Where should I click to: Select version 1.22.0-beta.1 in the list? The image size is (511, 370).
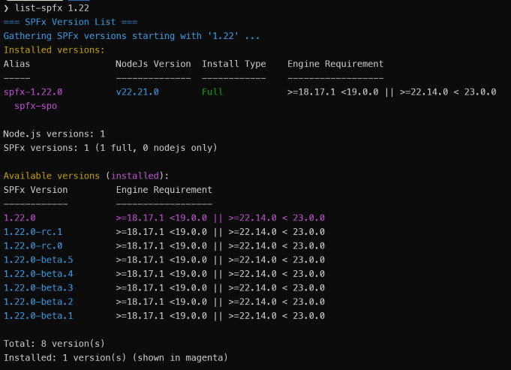38,315
